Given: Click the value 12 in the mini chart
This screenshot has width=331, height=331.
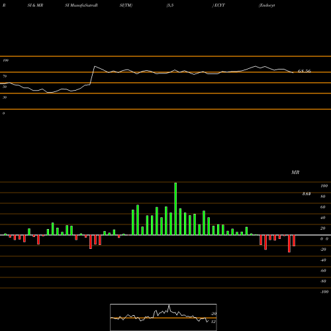Looking at the screenshot, I should pos(213,322).
